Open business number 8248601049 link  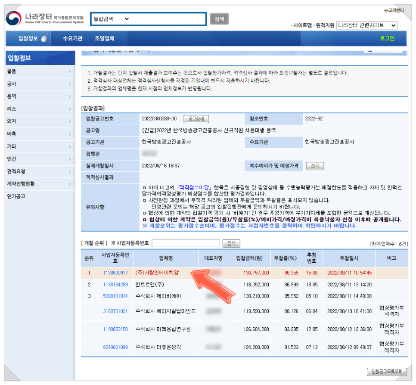coord(115,348)
